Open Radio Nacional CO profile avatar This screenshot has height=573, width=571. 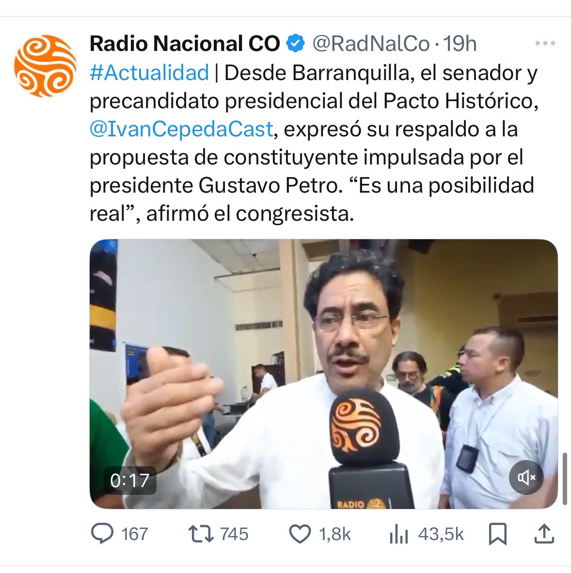tap(45, 66)
